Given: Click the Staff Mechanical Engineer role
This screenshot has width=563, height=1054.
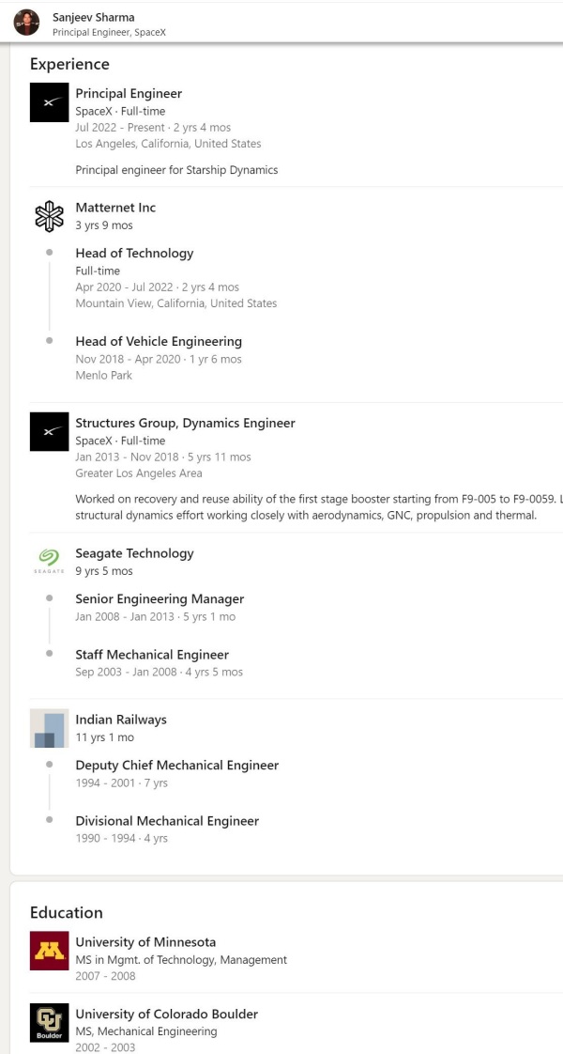Looking at the screenshot, I should [152, 655].
